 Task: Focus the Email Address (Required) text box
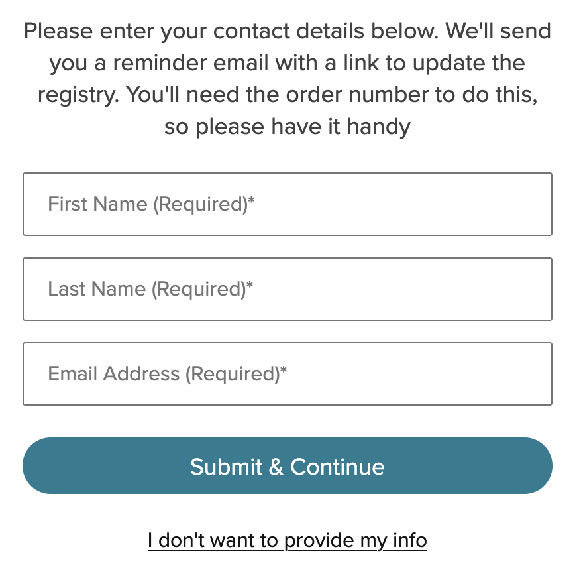288,374
